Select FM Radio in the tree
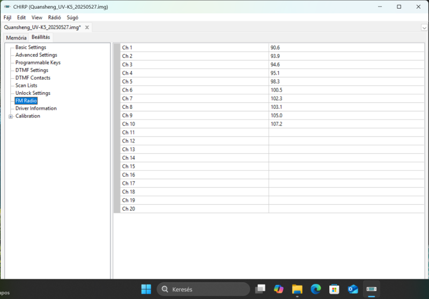This screenshot has width=429, height=299. (26, 101)
